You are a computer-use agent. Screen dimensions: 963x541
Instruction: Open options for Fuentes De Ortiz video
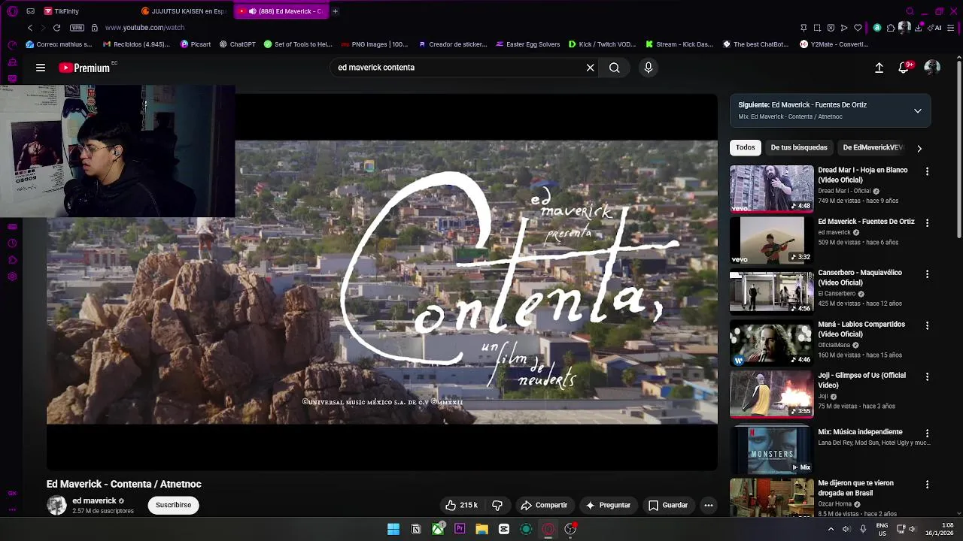[927, 223]
